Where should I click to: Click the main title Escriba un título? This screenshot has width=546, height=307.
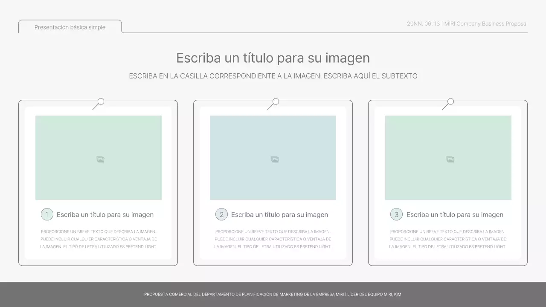tap(273, 58)
